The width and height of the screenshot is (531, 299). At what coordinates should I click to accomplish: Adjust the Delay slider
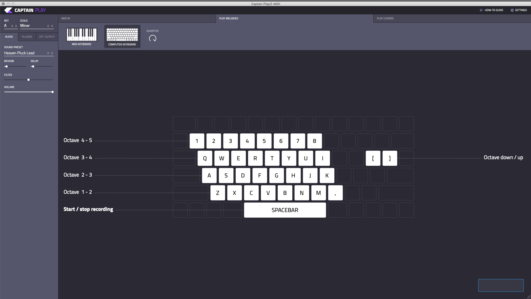click(42, 66)
